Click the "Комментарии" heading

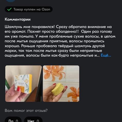click(18, 19)
